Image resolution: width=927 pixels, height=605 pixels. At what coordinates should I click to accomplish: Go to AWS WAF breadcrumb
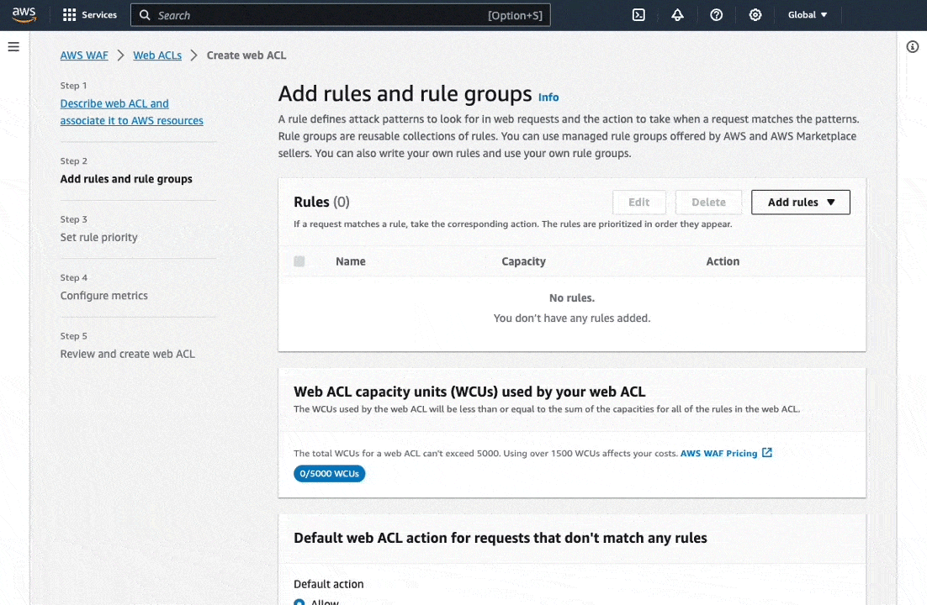[84, 55]
